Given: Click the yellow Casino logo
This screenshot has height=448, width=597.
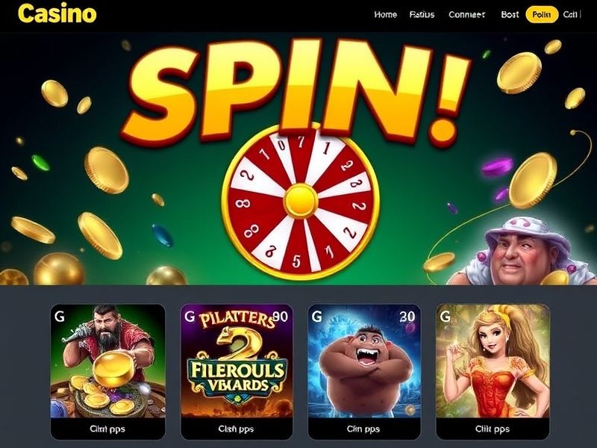Looking at the screenshot, I should [x=57, y=13].
